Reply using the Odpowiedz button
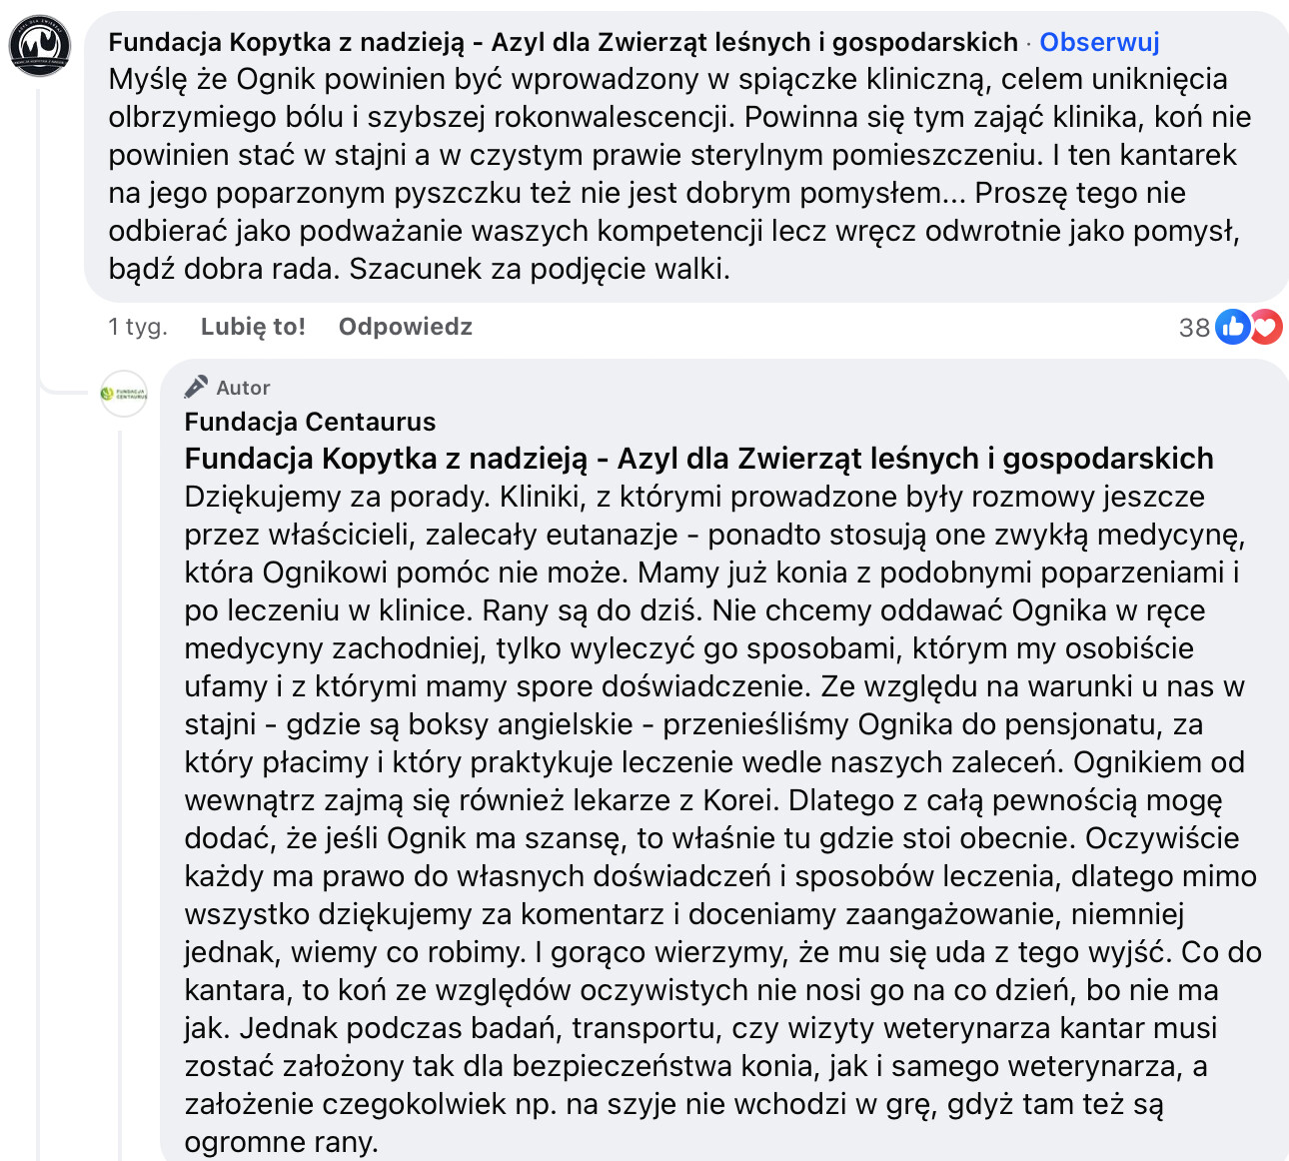Viewport: 1289px width, 1161px height. (x=405, y=327)
